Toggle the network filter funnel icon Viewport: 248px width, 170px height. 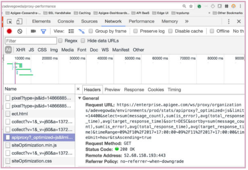tap(43, 31)
